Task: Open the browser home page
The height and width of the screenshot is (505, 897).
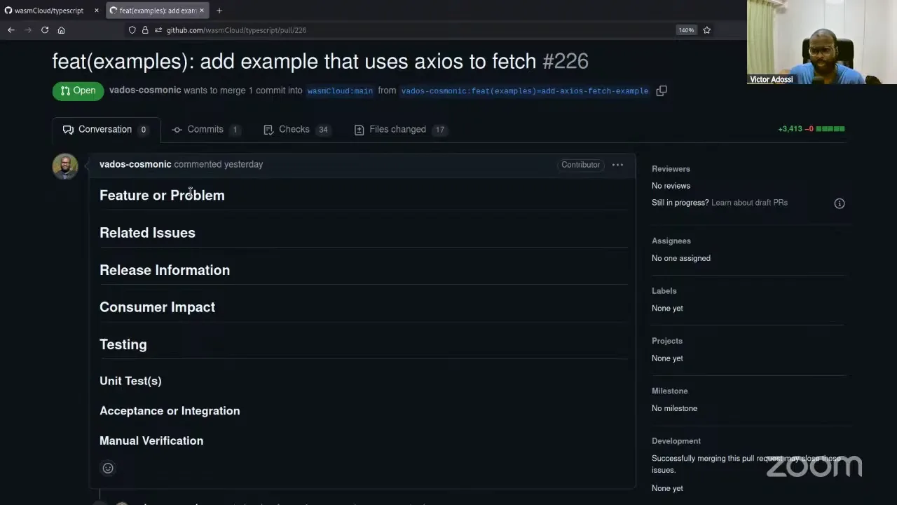Action: (62, 30)
